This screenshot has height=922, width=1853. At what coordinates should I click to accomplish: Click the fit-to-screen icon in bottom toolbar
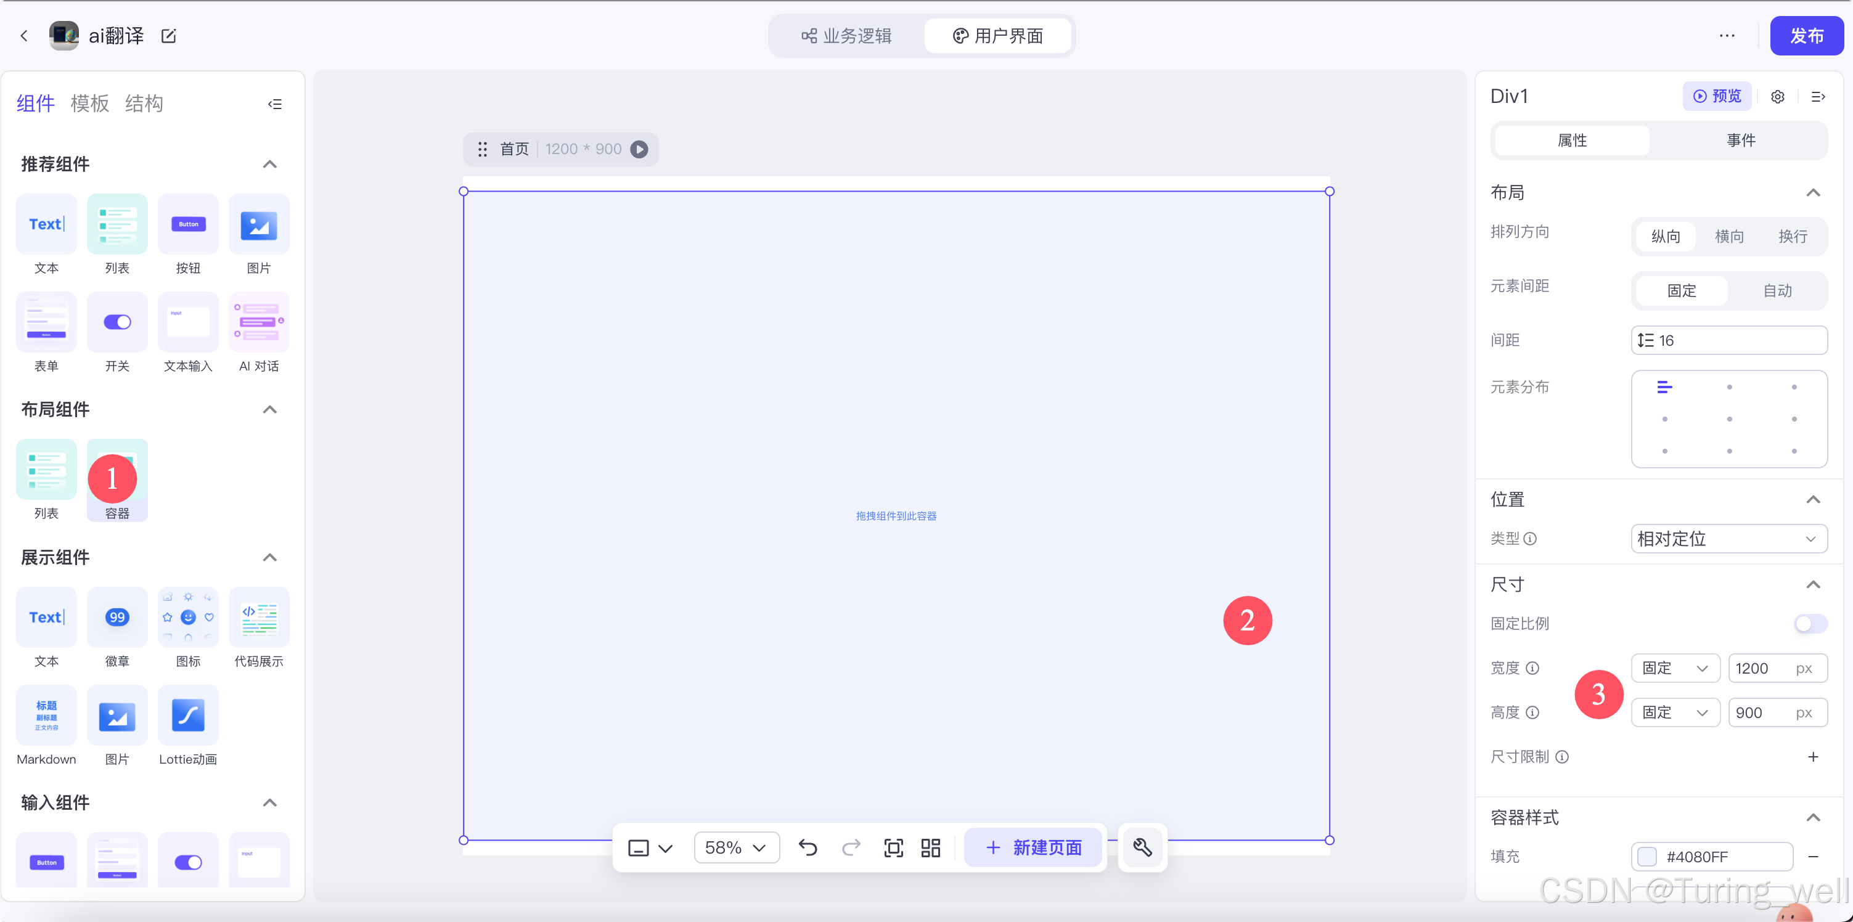click(893, 848)
